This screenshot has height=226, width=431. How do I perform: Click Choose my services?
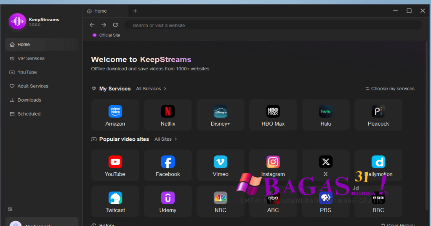[390, 89]
